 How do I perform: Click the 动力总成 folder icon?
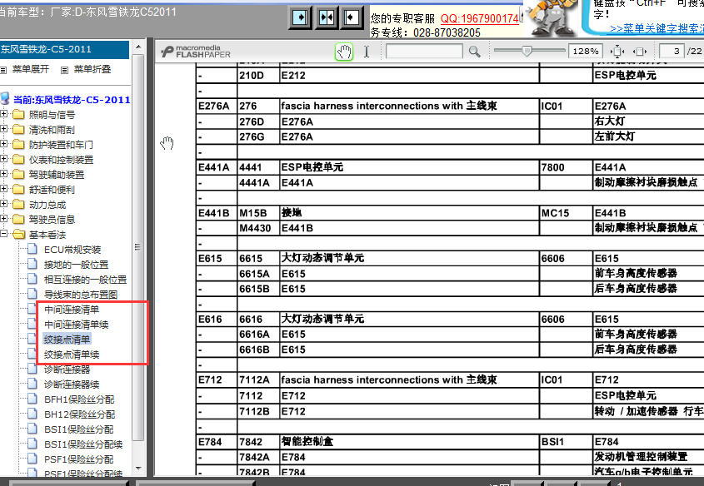tap(18, 205)
